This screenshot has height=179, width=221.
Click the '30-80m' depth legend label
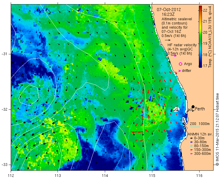[200, 142]
